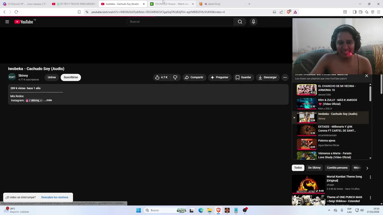Subscribe to Skinny channel

pyautogui.click(x=71, y=77)
